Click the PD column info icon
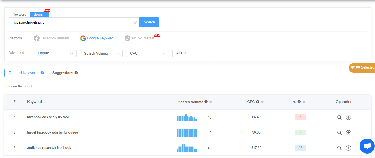 point(299,102)
